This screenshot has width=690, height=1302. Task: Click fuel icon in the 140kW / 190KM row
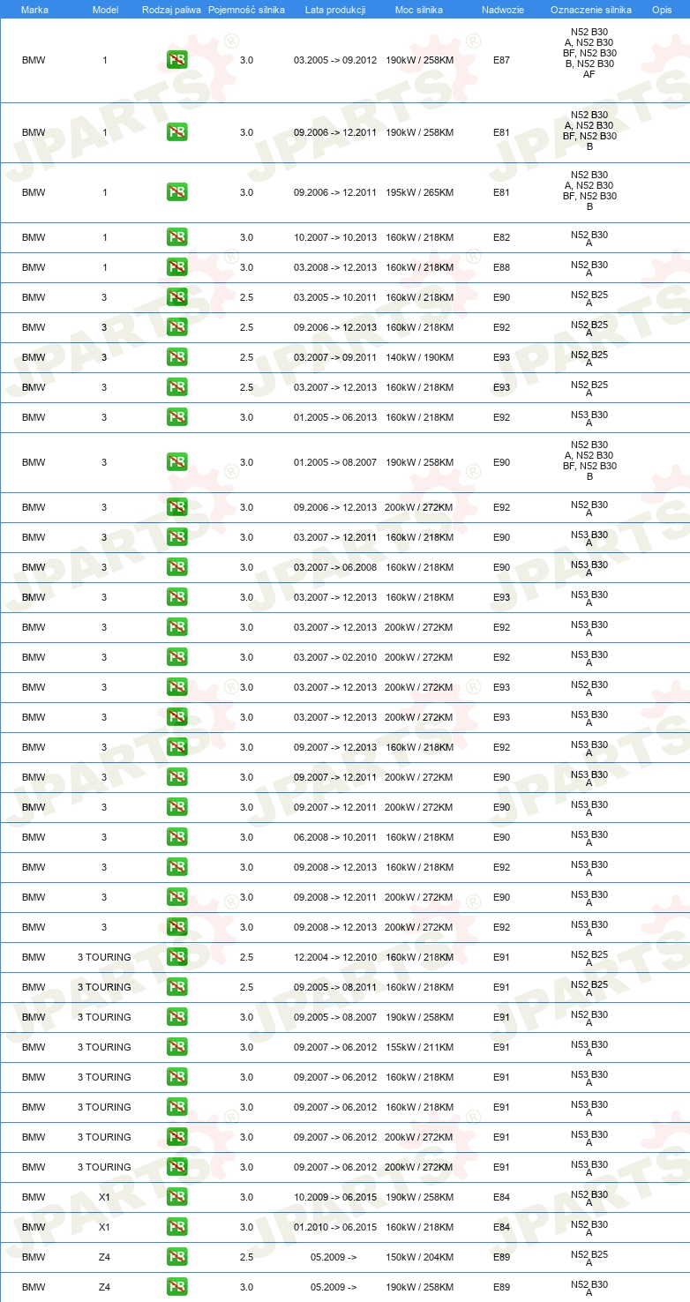click(x=176, y=357)
